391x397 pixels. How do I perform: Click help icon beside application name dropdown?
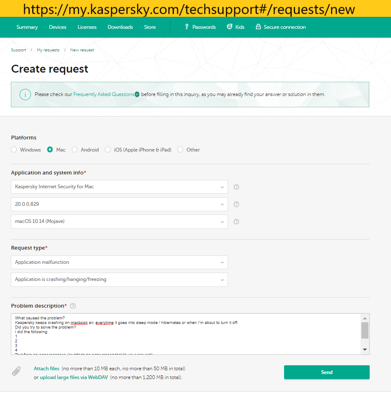236,187
